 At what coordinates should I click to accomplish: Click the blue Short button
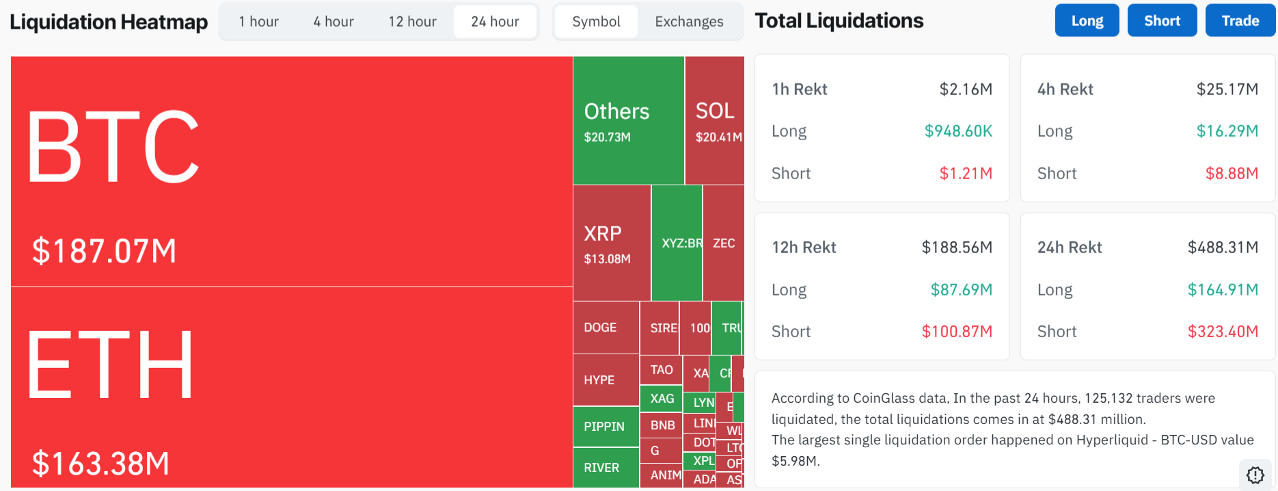[1162, 20]
